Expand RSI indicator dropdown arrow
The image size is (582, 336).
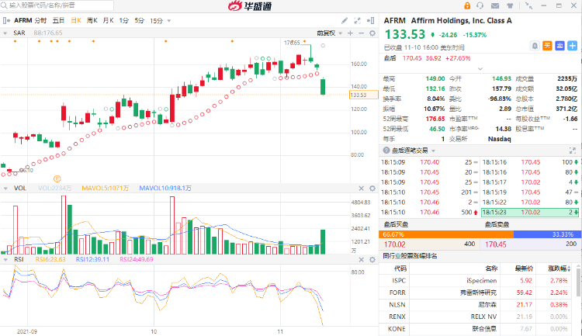pos(5,259)
